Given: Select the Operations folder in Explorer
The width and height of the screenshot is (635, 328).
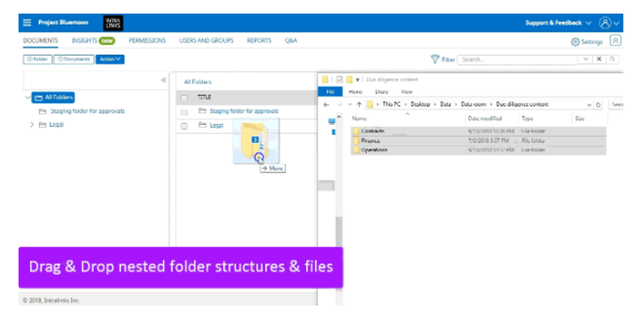Looking at the screenshot, I should (478, 150).
